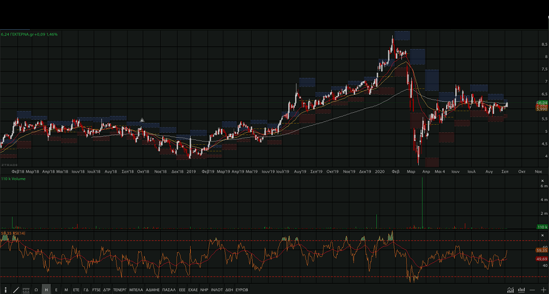Click the green 6,24 price marker
Viewport: 549px width, 294px height.
pos(542,102)
